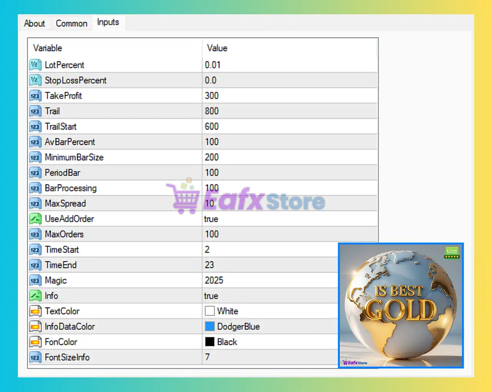Switch to the Common tab
492x392 pixels.
click(x=71, y=23)
